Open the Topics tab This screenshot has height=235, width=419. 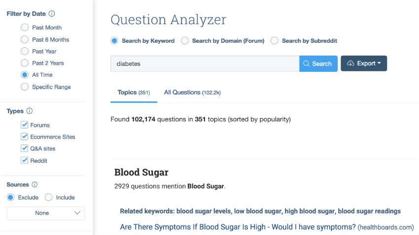click(134, 92)
